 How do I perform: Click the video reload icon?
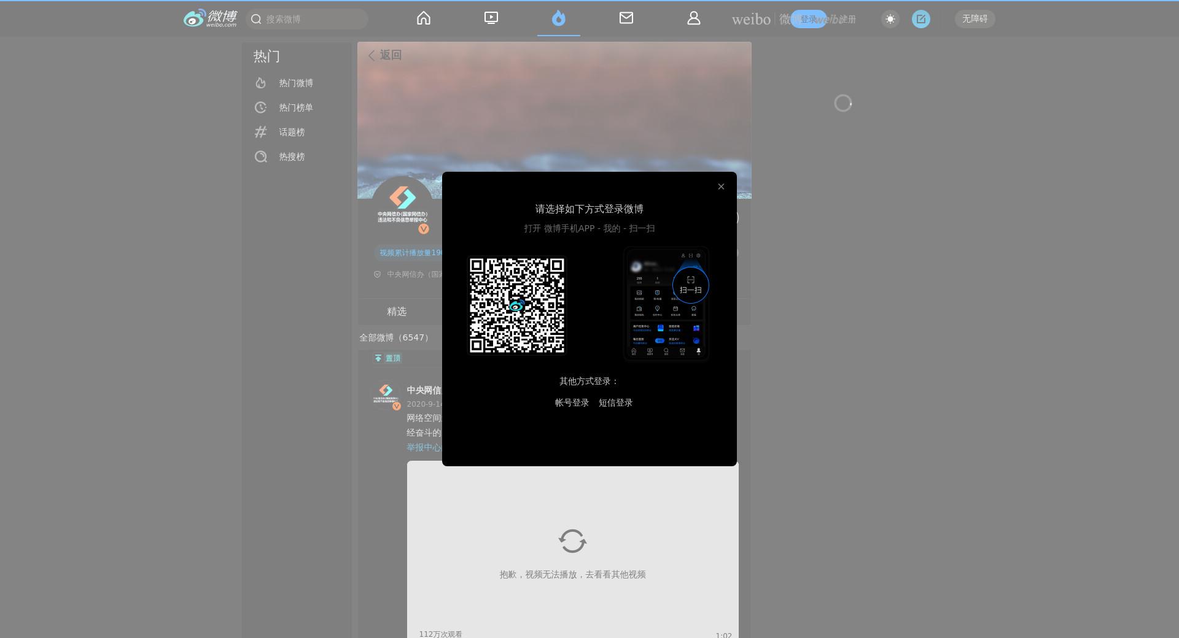(x=572, y=541)
